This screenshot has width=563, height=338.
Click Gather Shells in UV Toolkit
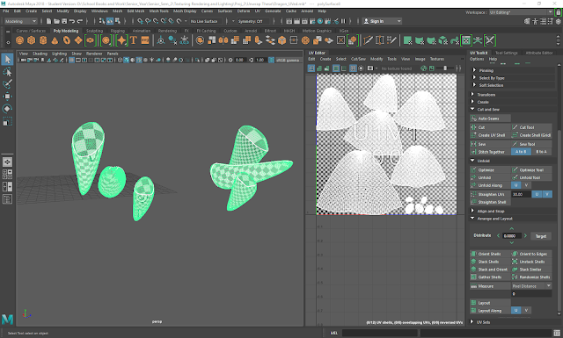[490, 277]
